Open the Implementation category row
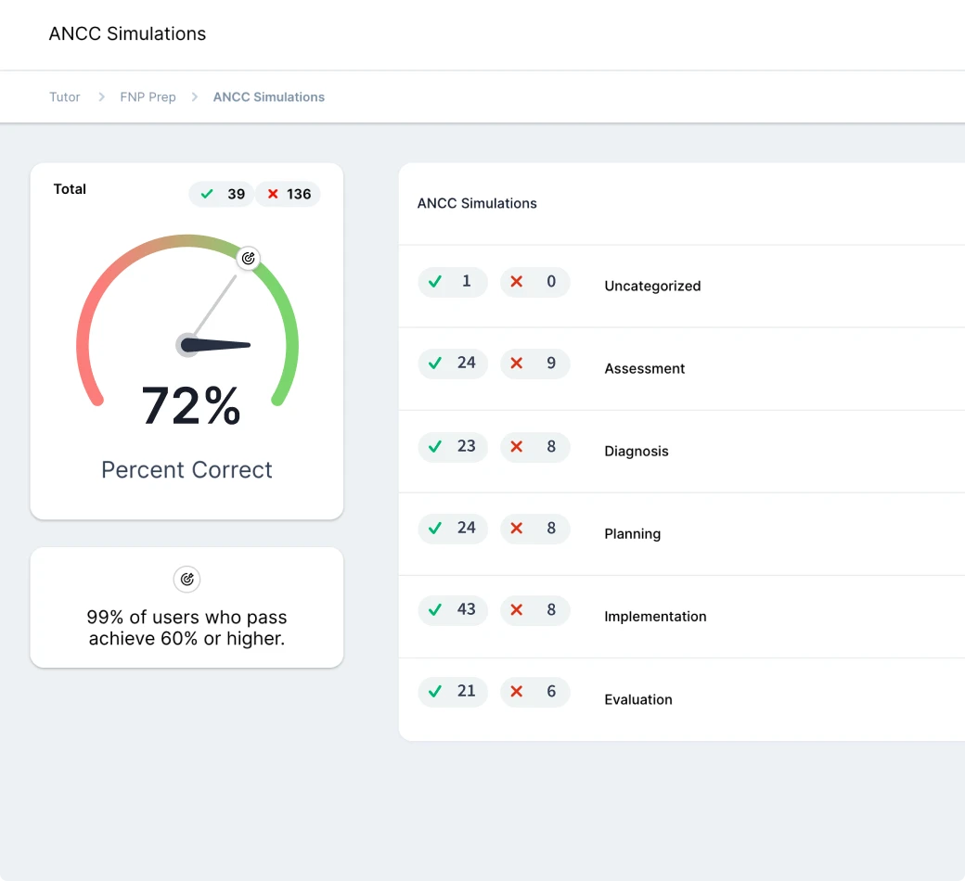965x881 pixels. click(682, 617)
